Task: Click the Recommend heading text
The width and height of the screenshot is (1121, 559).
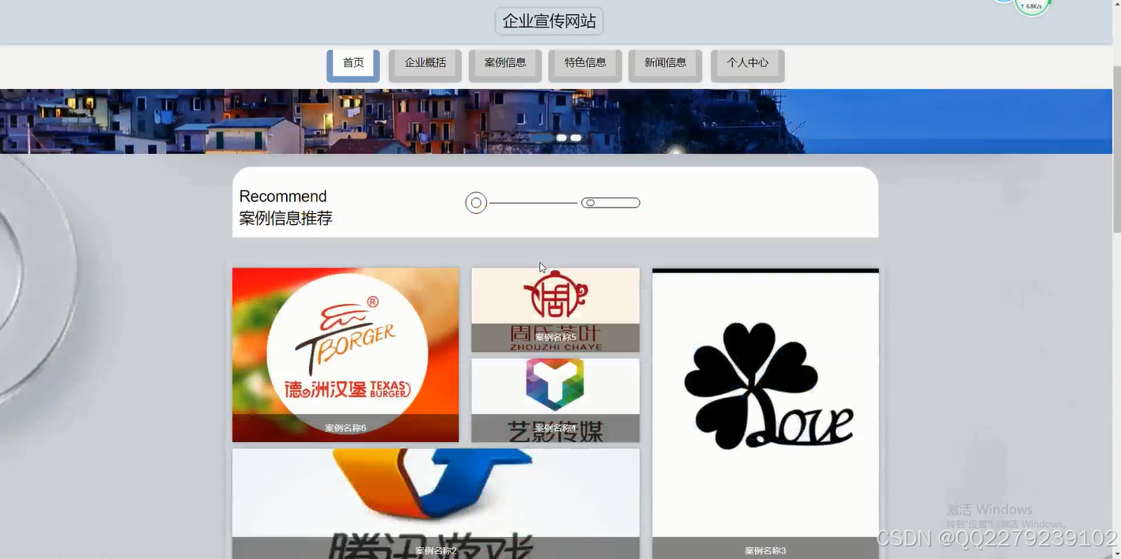Action: (283, 196)
